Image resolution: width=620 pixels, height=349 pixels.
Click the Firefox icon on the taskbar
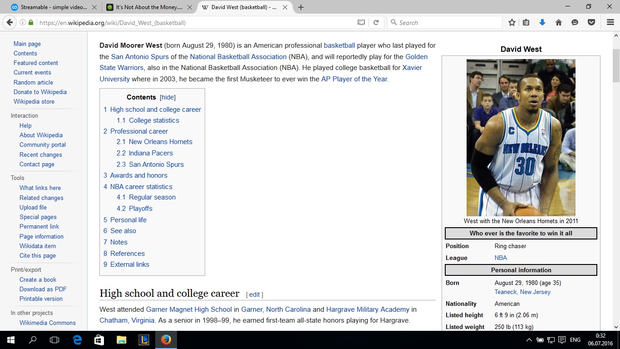166,339
